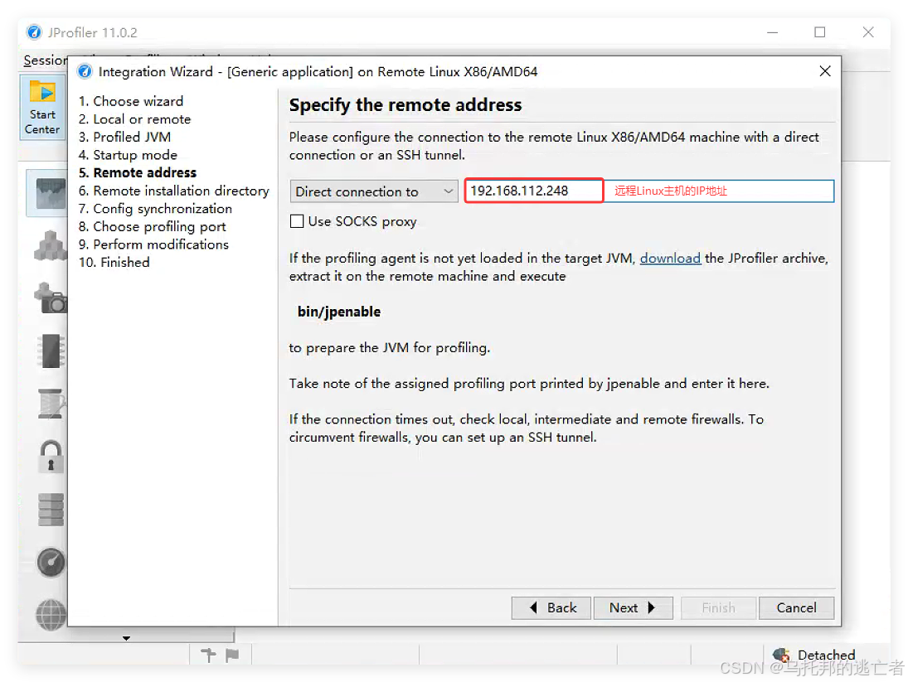Click the wizard dialog logo icon

(85, 71)
